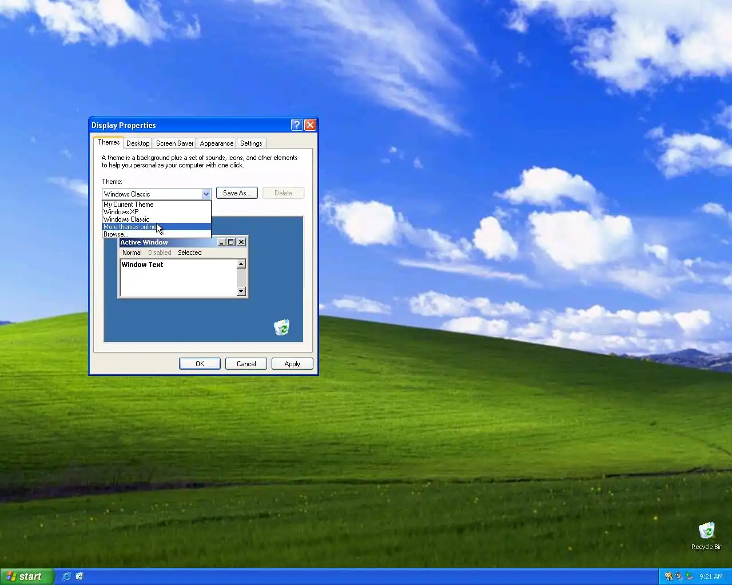Click the first system tray icon
The width and height of the screenshot is (732, 585).
[668, 576]
